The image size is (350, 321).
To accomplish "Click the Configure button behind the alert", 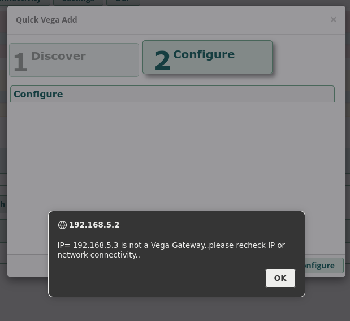I will 324,266.
